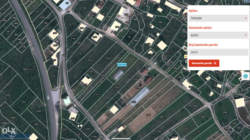250x140 pixels.
Task: Click the building parcel labeled 243
Action: click(x=85, y=84)
